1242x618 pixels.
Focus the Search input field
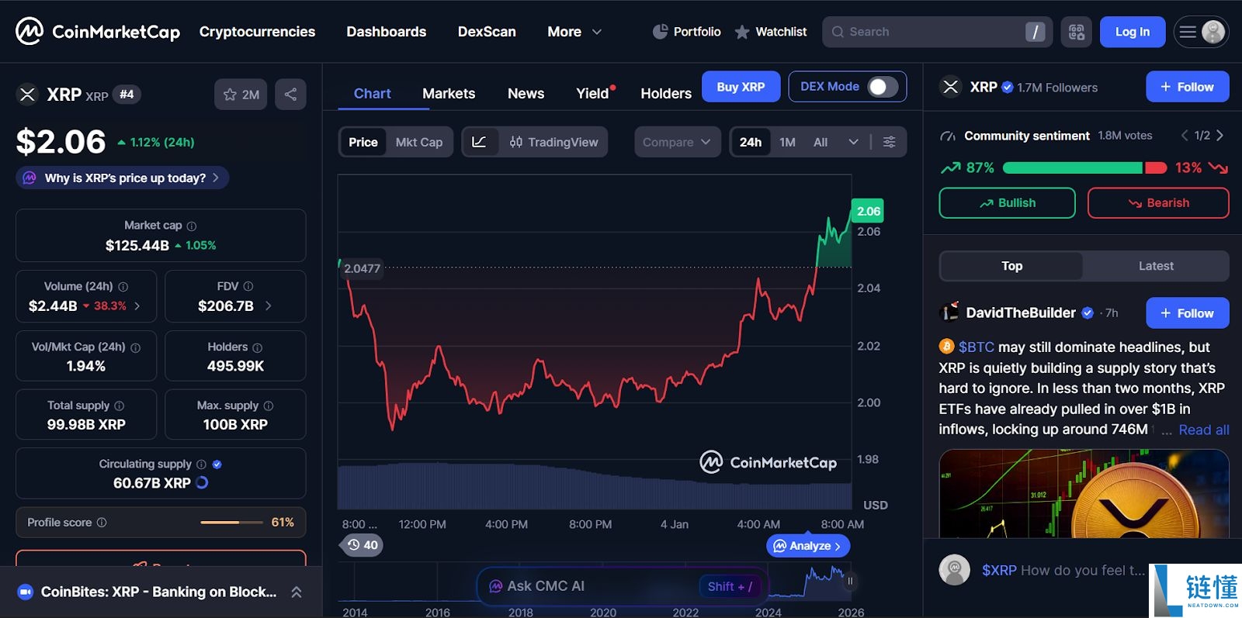click(x=937, y=32)
